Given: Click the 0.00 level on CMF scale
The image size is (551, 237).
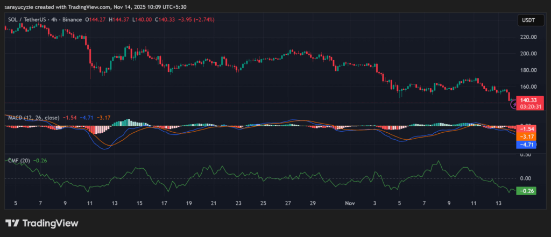Looking at the screenshot, I should click(x=527, y=178).
